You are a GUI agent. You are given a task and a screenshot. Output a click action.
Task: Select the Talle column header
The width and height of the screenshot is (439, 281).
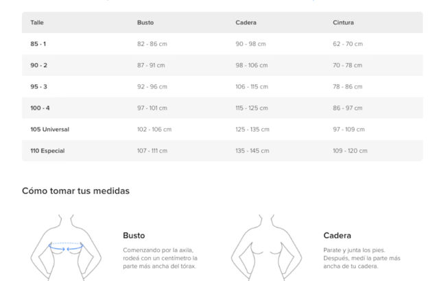click(37, 23)
